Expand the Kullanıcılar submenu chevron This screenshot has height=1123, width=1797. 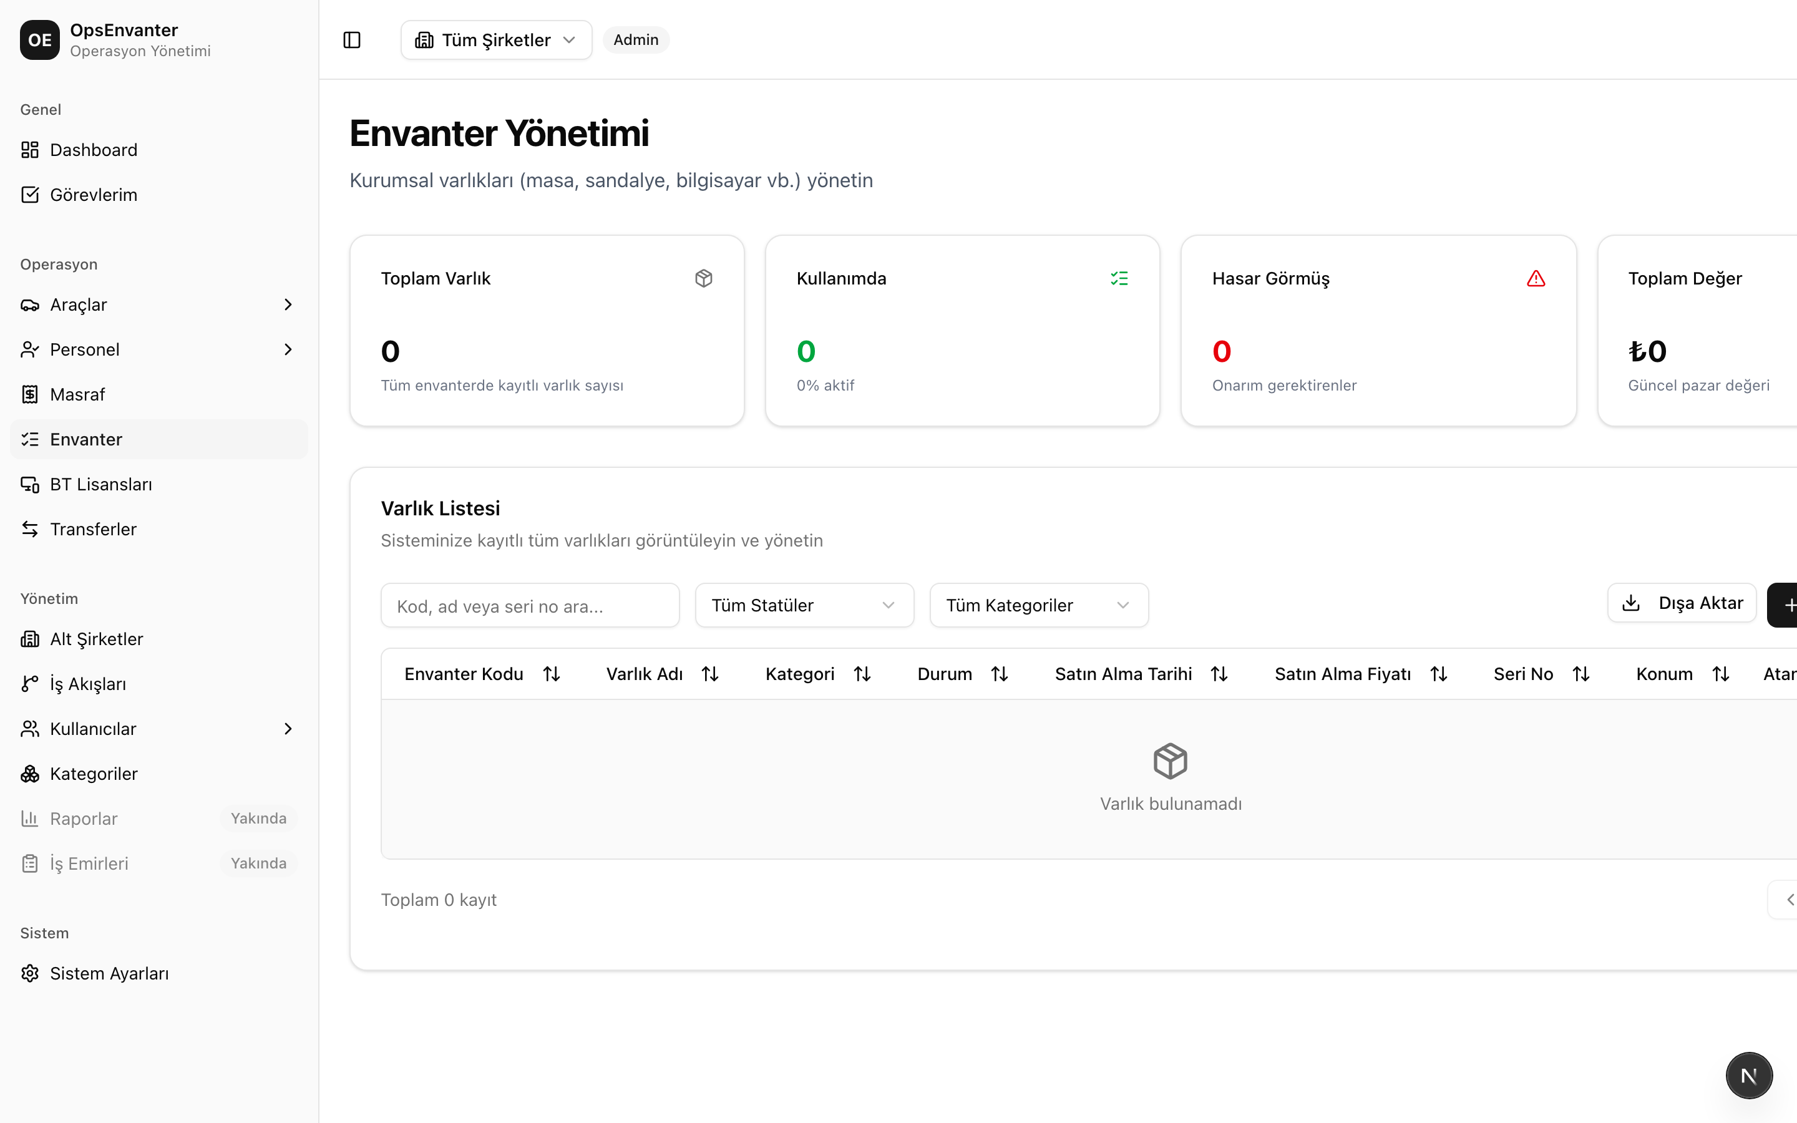288,729
